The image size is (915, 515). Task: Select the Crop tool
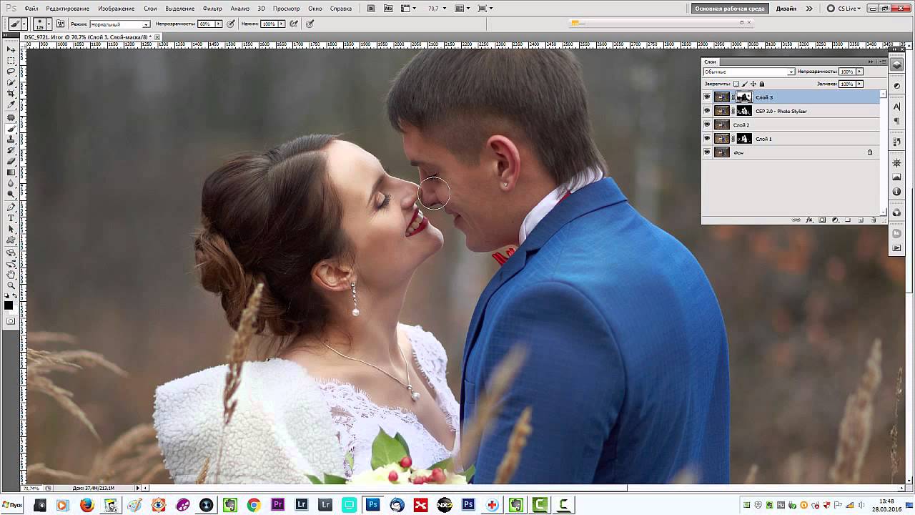click(x=11, y=94)
